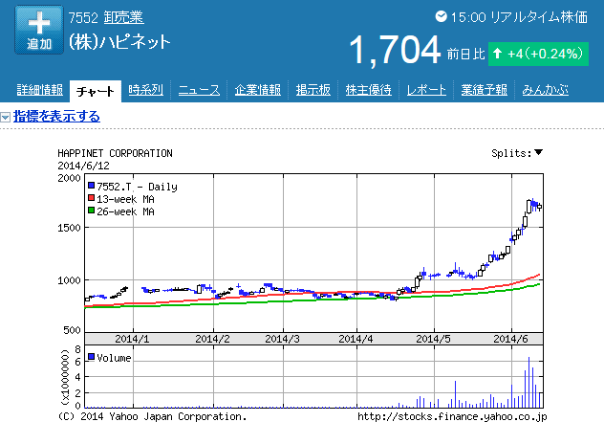This screenshot has width=604, height=422.
Task: Click the 前日比 label
Action: point(465,54)
